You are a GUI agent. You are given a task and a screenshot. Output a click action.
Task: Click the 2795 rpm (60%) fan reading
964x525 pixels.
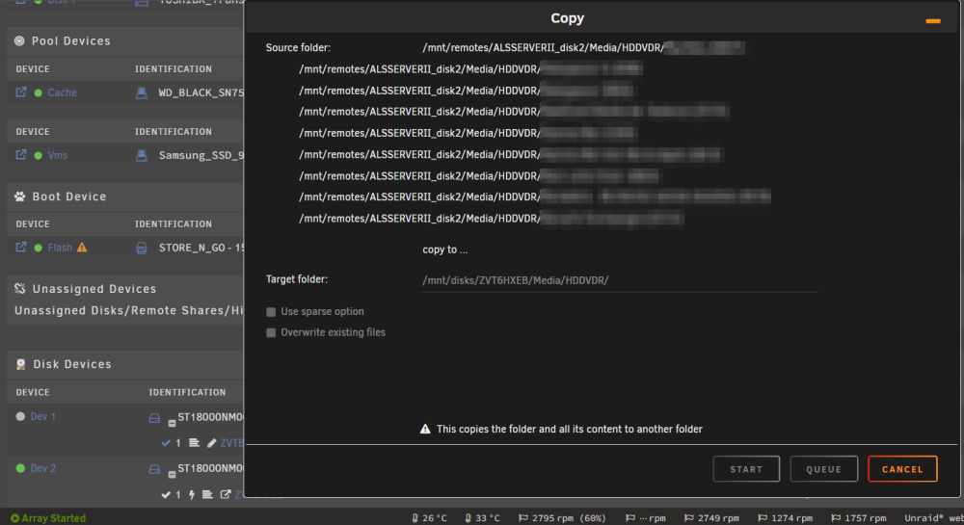coord(563,518)
